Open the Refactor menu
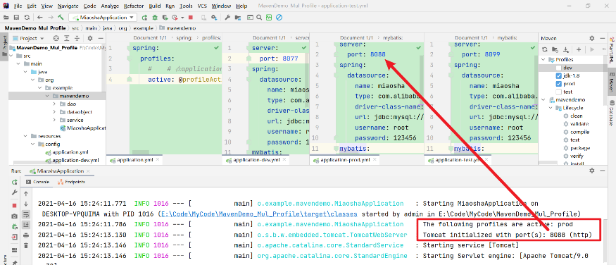The height and width of the screenshot is (265, 616). (134, 6)
